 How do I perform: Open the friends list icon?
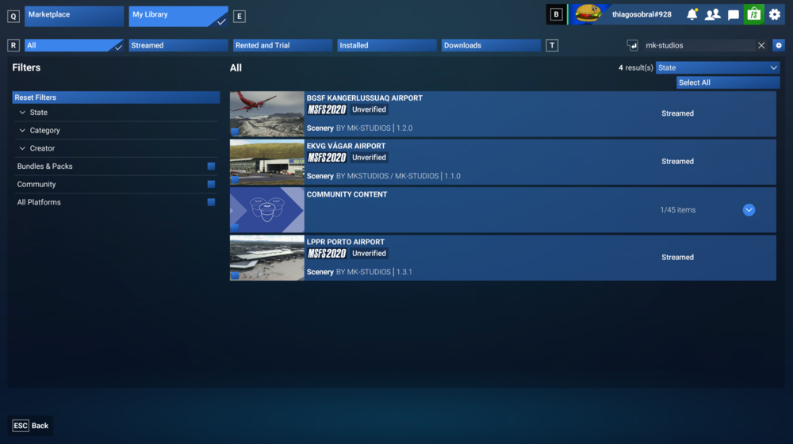(x=713, y=14)
